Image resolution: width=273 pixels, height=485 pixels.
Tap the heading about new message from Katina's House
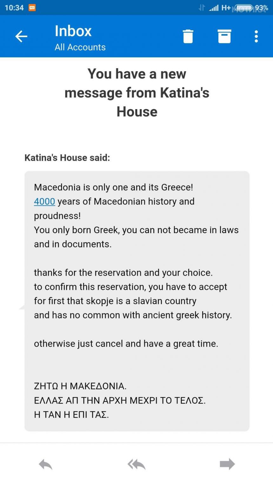(x=137, y=93)
